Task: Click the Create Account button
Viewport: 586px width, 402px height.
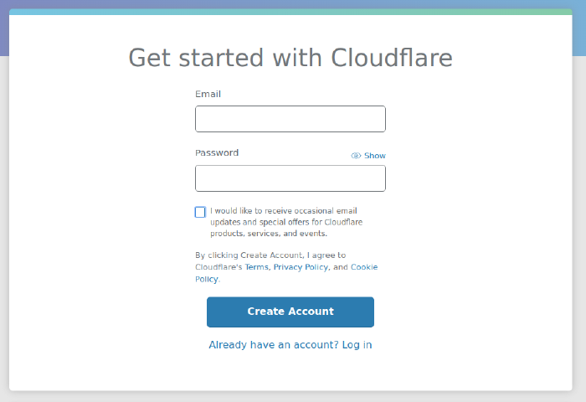Action: coord(290,312)
